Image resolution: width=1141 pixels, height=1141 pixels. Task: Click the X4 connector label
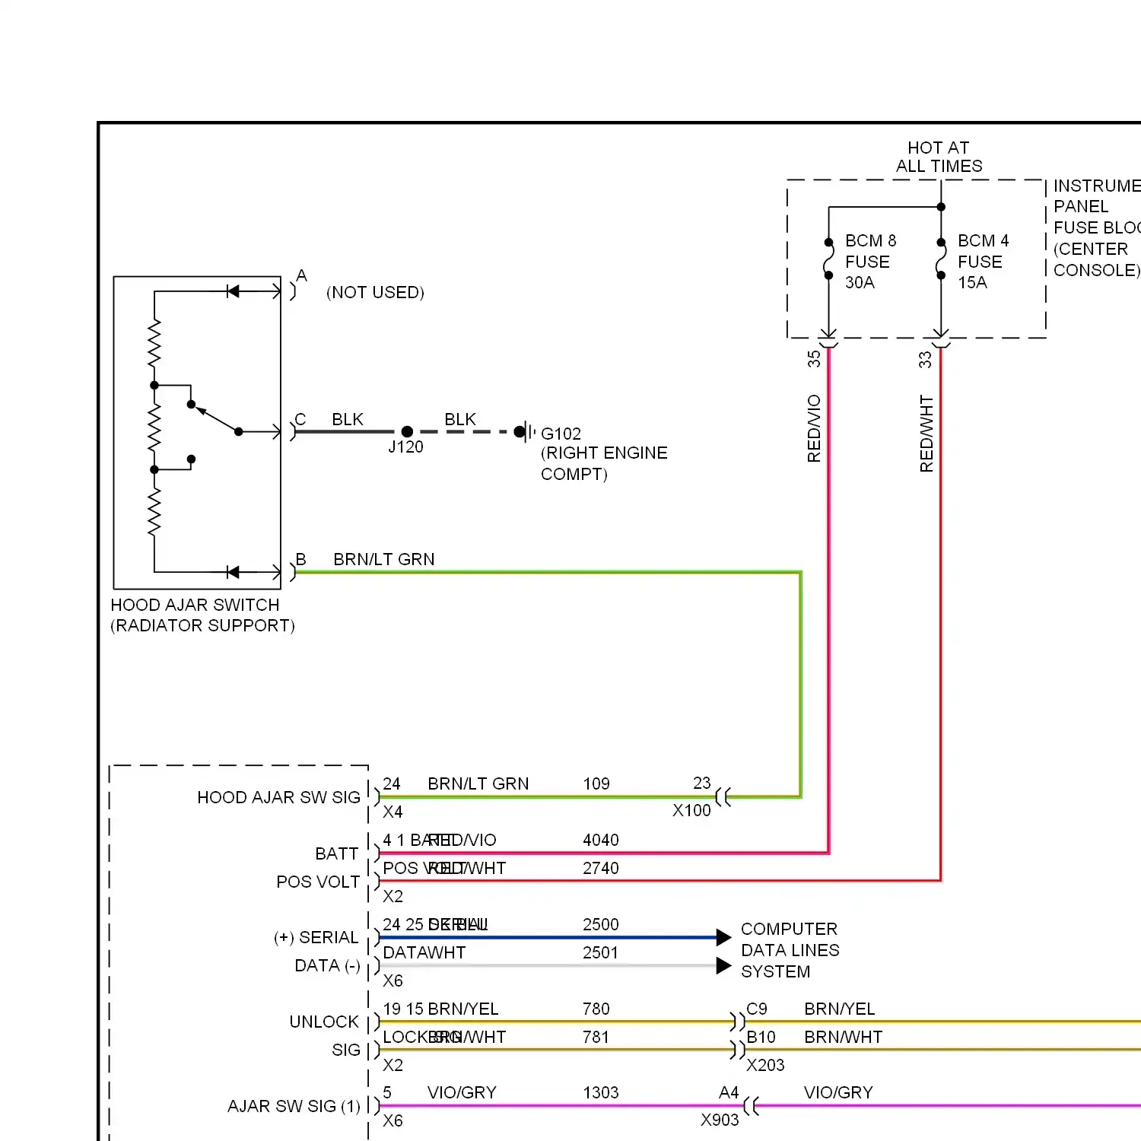click(393, 812)
